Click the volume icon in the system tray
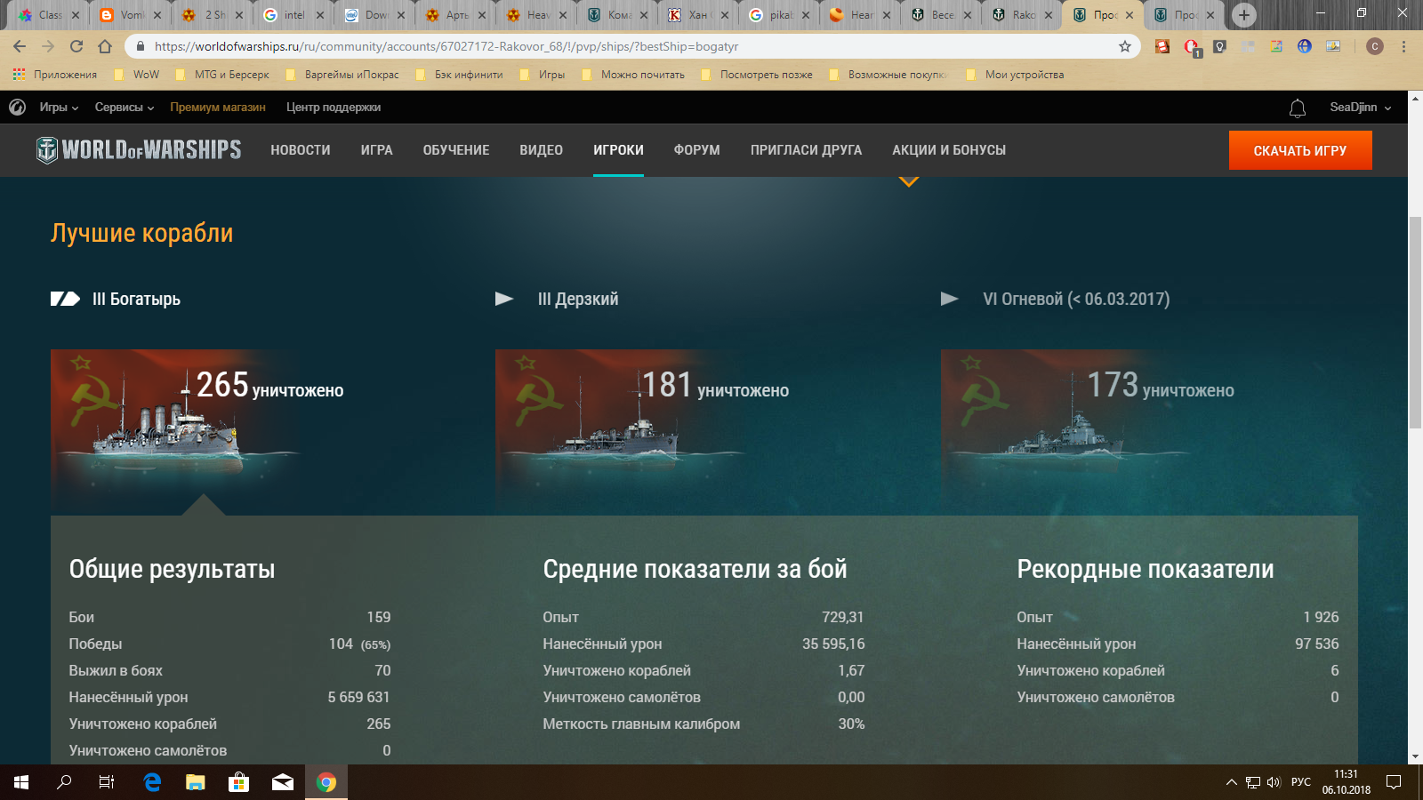Viewport: 1423px width, 800px height. click(1274, 782)
